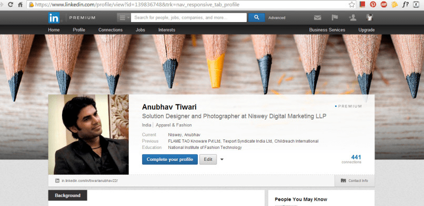Click the profile photo thumbnail
Screen dimensions: 424x206
point(88,134)
